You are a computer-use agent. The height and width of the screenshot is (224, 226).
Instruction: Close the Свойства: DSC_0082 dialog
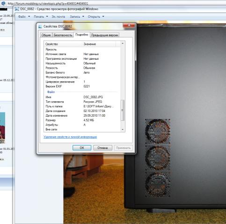click(x=129, y=25)
